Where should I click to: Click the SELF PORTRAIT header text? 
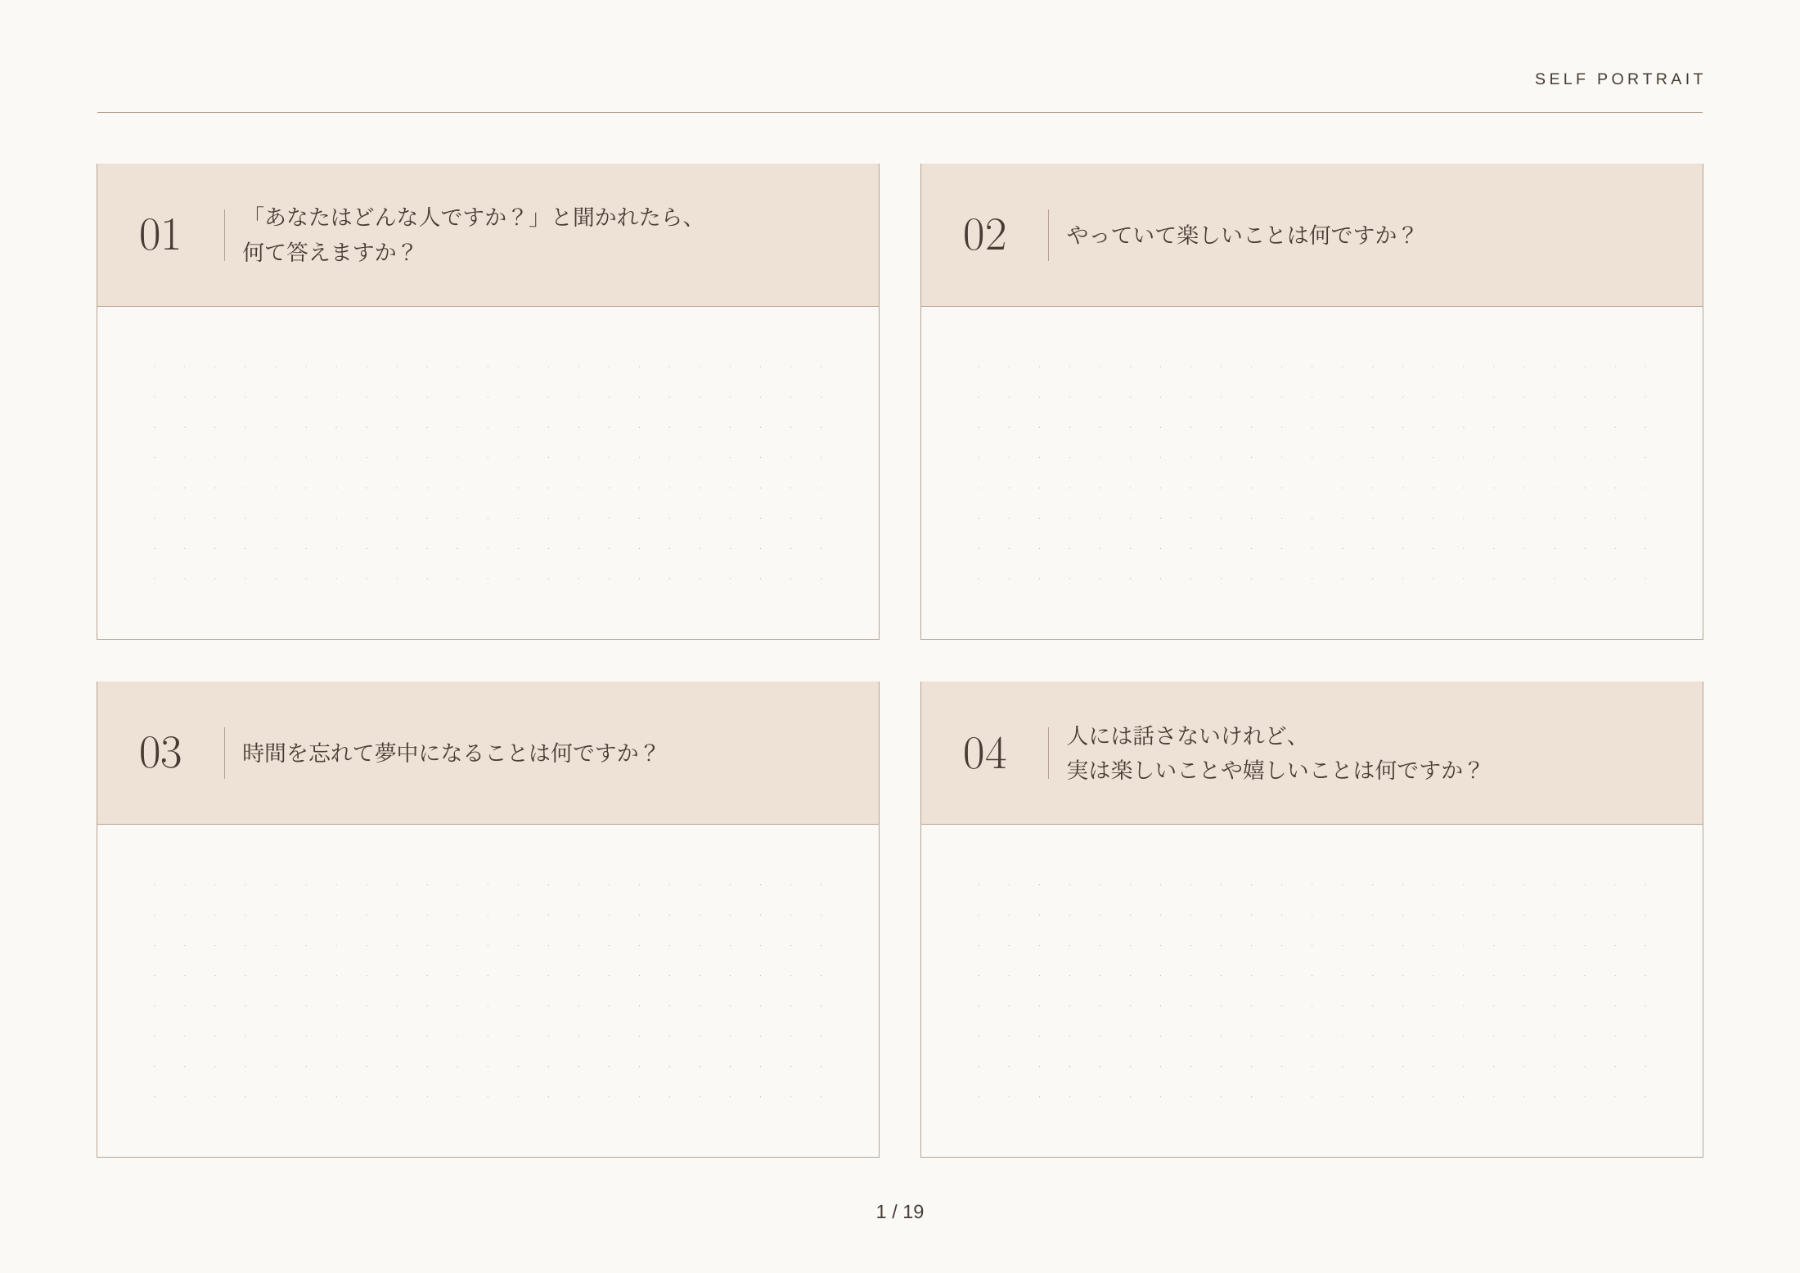click(x=1619, y=79)
